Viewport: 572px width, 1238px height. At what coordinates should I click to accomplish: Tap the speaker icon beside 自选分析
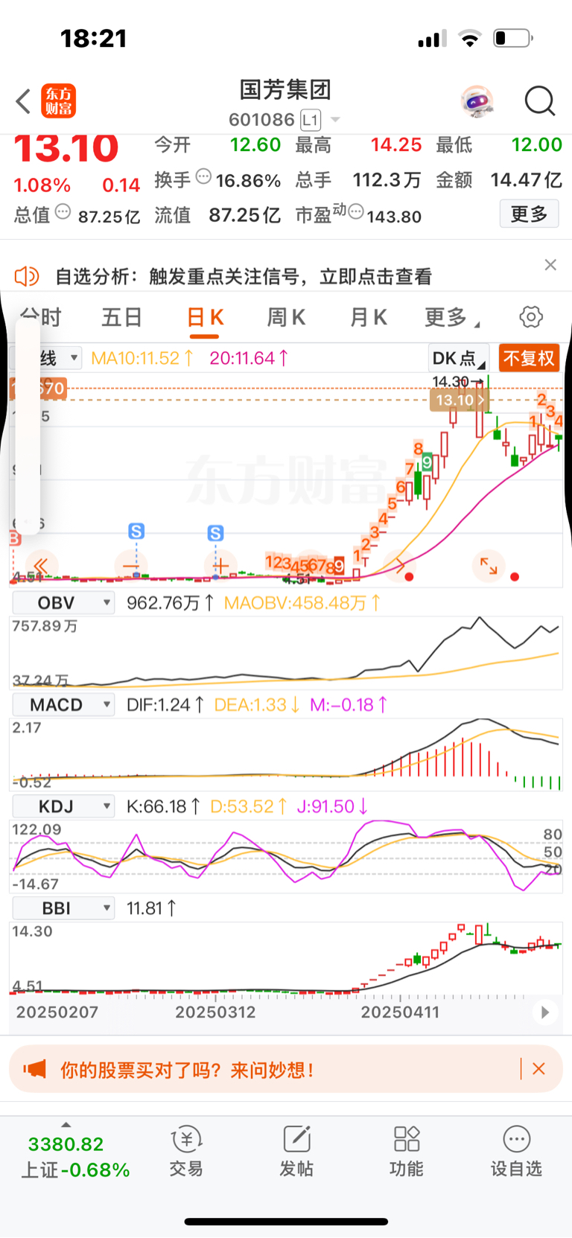(x=27, y=276)
